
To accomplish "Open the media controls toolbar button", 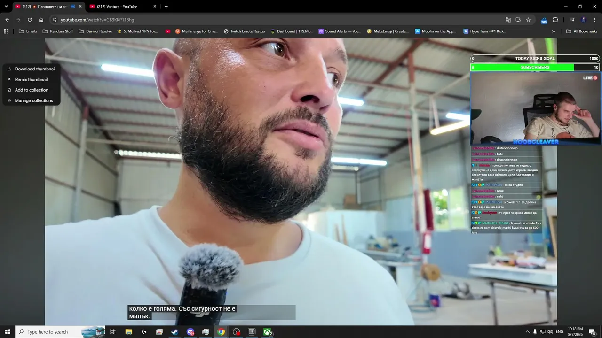I will (572, 20).
